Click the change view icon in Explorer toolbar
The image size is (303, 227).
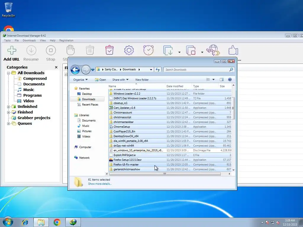tap(208, 80)
